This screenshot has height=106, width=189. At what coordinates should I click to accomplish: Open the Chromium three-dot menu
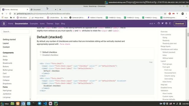[x=186, y=14]
